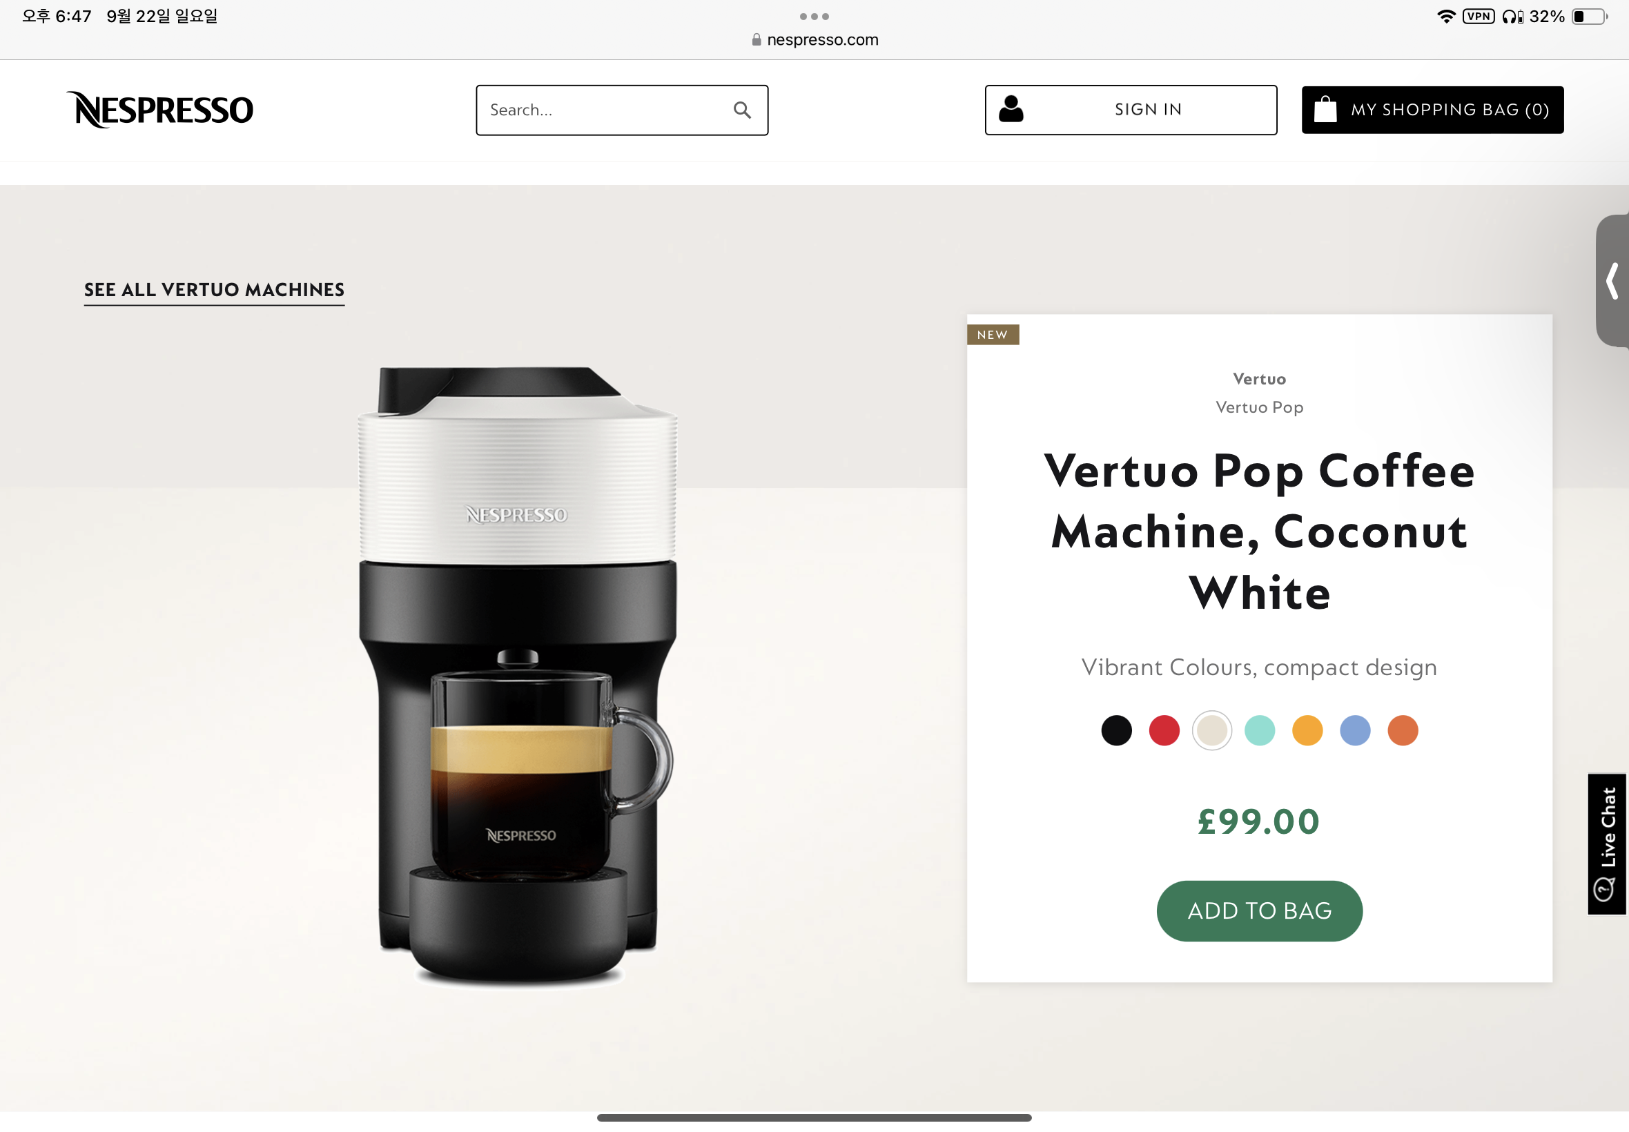The image size is (1629, 1132).
Task: Click See All Vertuo Machines link
Action: click(x=214, y=290)
